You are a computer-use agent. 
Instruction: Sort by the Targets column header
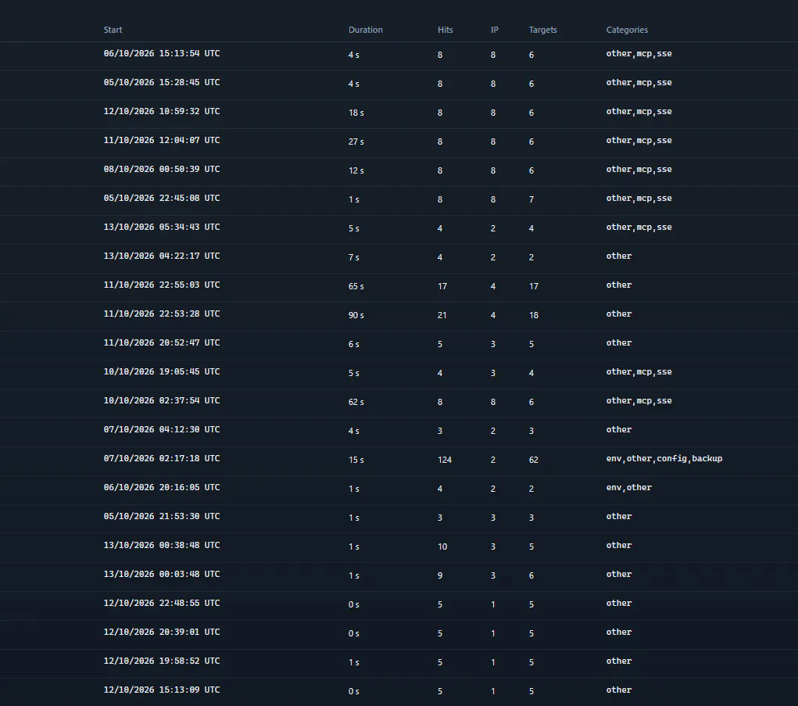pyautogui.click(x=543, y=30)
